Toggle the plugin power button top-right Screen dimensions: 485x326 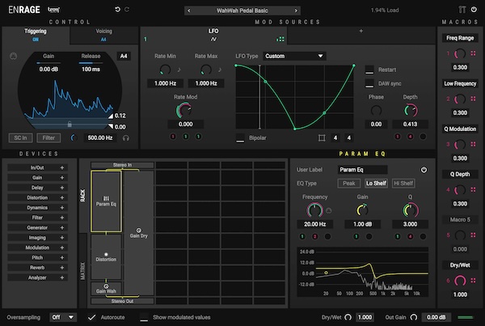(x=474, y=10)
